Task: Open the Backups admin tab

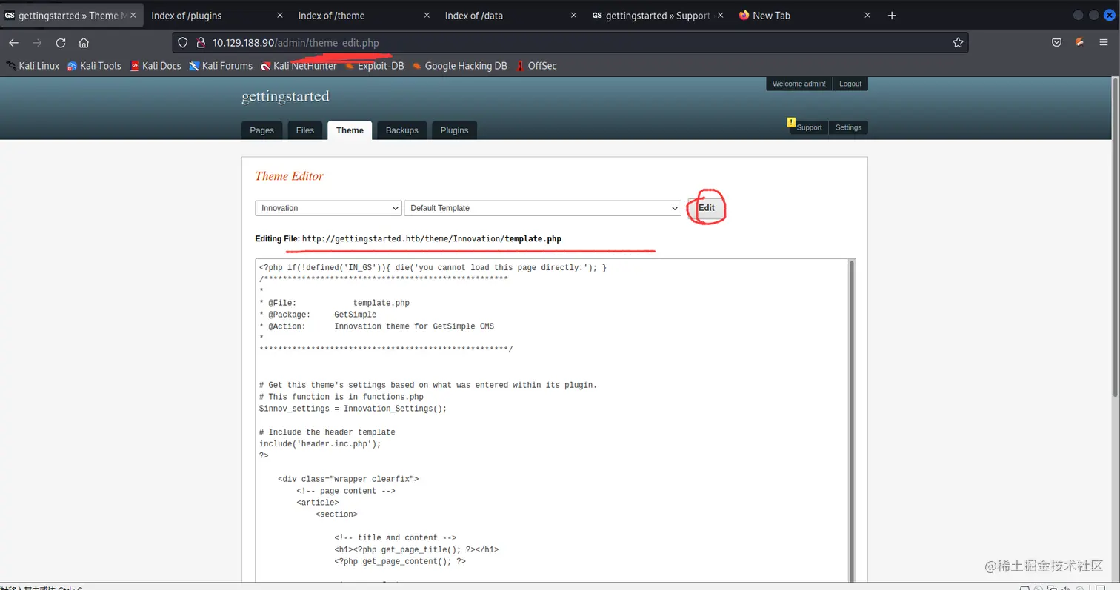Action: tap(401, 130)
